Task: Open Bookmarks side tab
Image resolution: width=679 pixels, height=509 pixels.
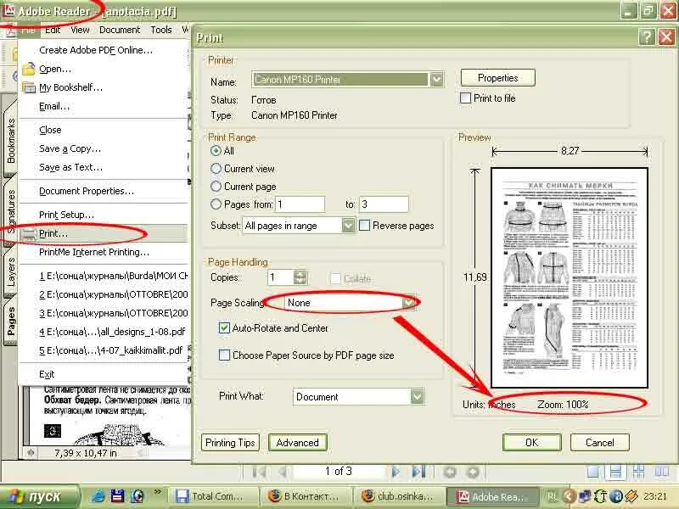Action: pos(10,141)
